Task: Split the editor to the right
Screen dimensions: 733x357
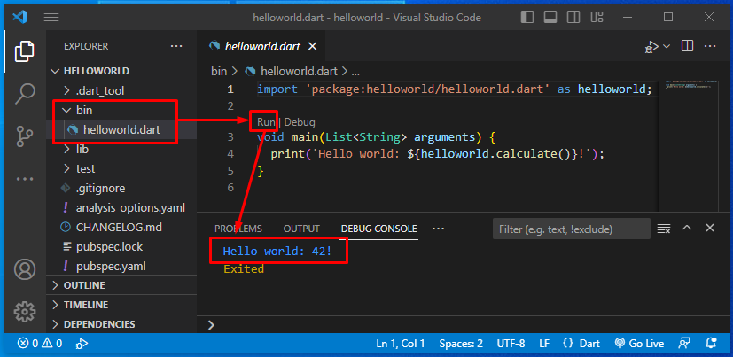Action: [x=687, y=46]
